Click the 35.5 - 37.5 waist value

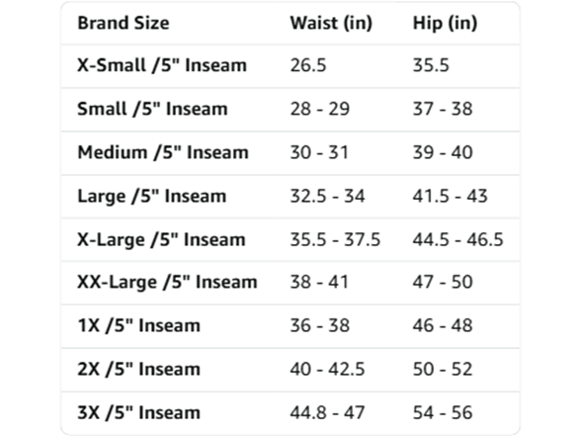[335, 239]
